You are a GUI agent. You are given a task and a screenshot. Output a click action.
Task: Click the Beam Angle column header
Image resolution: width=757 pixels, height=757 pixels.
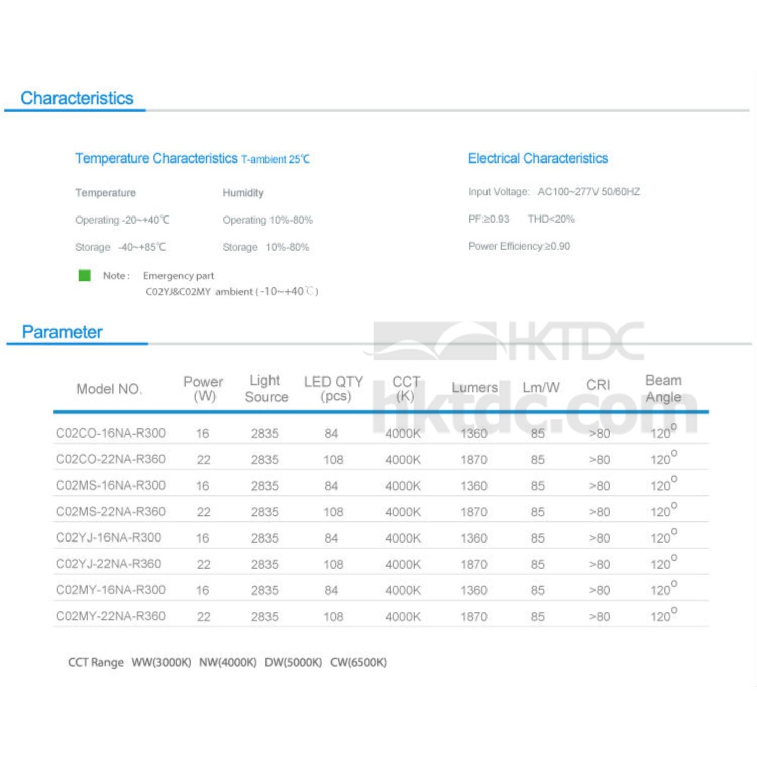pyautogui.click(x=663, y=388)
